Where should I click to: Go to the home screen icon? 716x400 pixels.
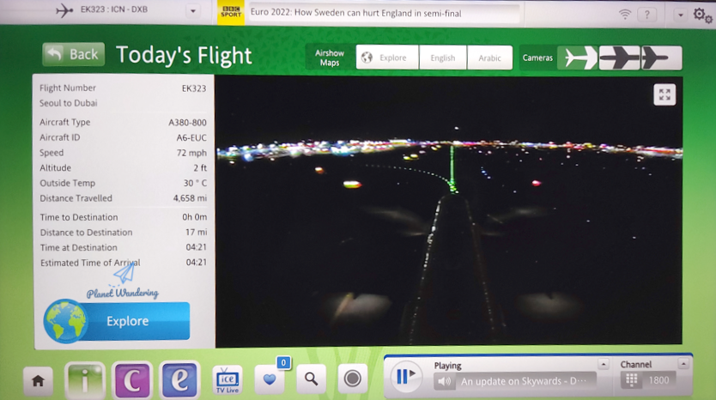(39, 380)
